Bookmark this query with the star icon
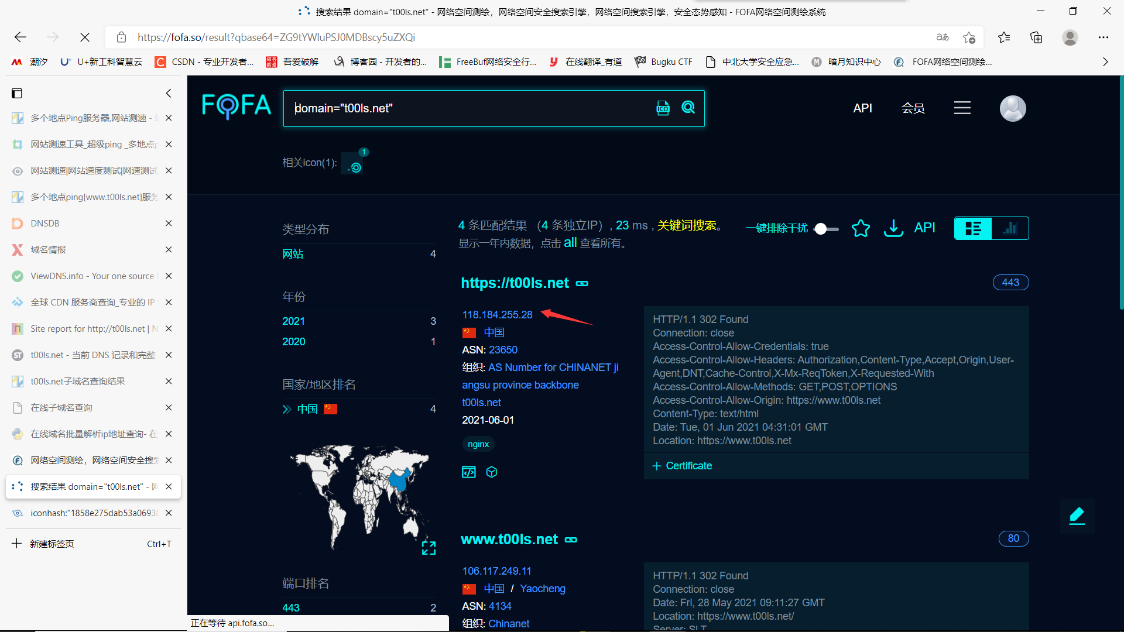The width and height of the screenshot is (1124, 632). (861, 228)
